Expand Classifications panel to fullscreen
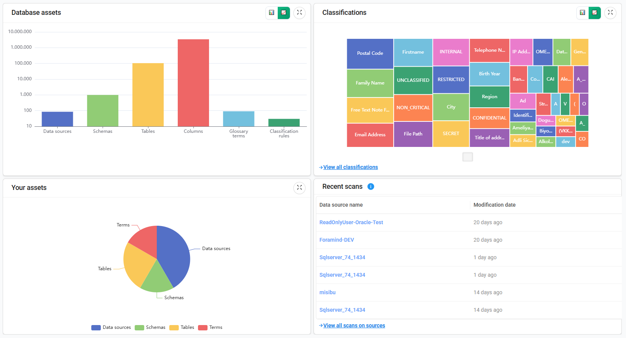Image resolution: width=626 pixels, height=338 pixels. click(610, 13)
